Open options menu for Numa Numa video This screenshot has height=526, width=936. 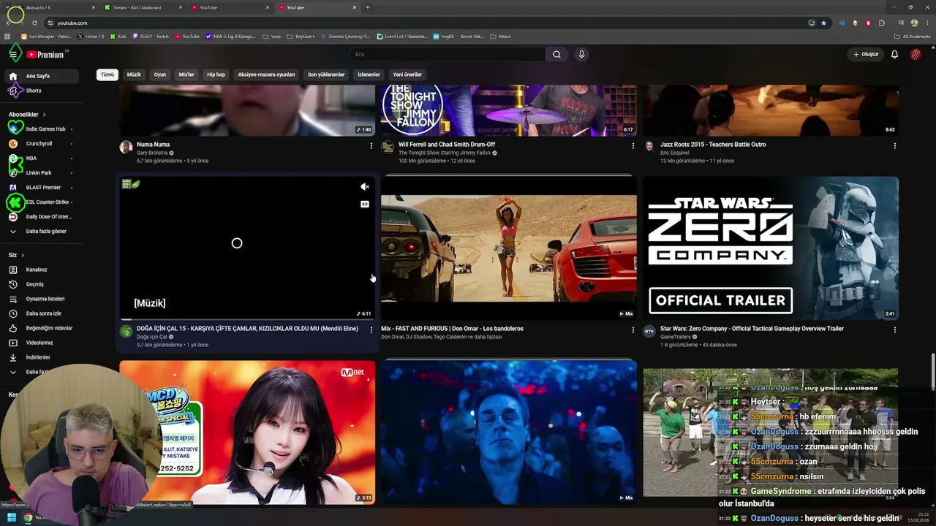pyautogui.click(x=371, y=146)
